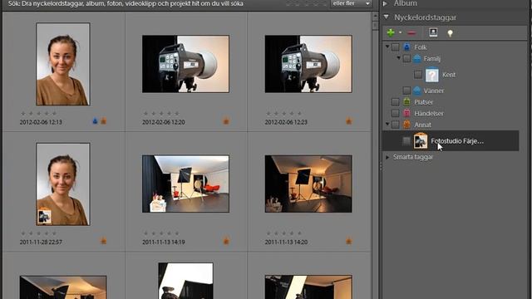Click tag overlay badge on 2011-11-28 portrait
Image resolution: width=532 pixels, height=299 pixels.
(44, 217)
